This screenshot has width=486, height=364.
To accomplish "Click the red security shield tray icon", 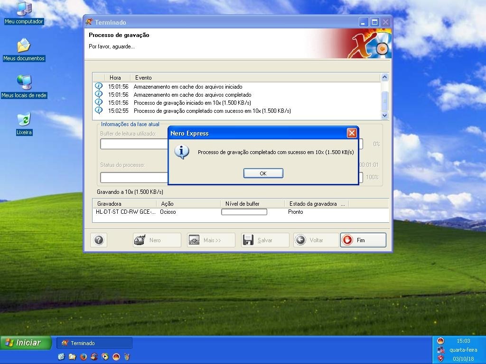I will coord(440,359).
